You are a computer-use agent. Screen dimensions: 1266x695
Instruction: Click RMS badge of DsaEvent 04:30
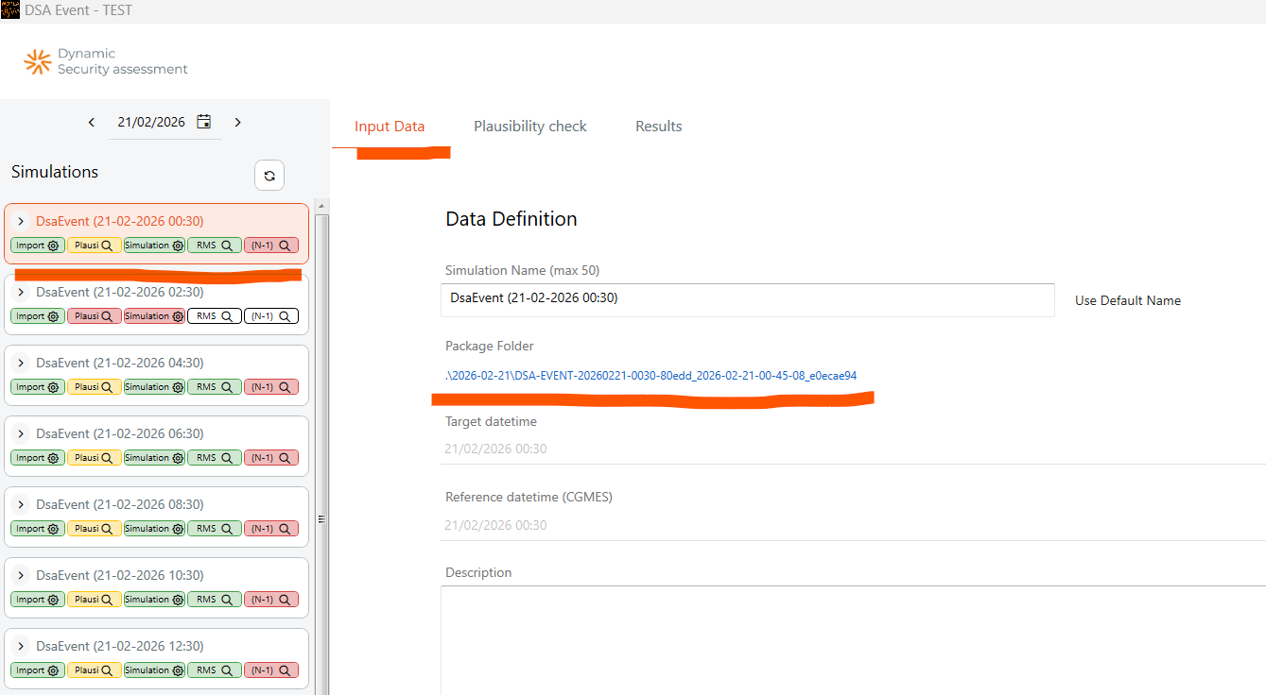tap(214, 387)
